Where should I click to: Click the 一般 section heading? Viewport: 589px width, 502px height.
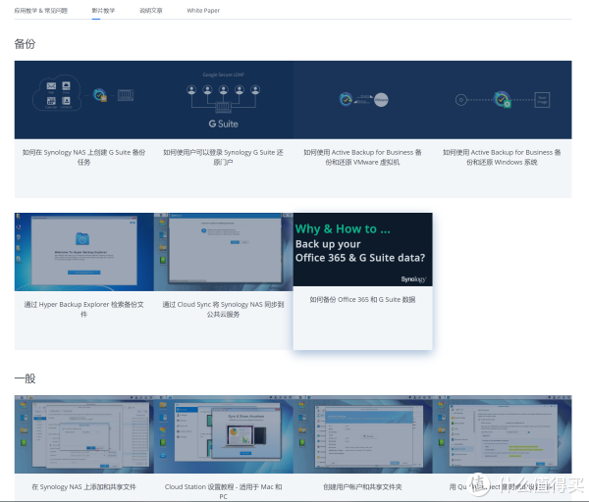pyautogui.click(x=25, y=378)
